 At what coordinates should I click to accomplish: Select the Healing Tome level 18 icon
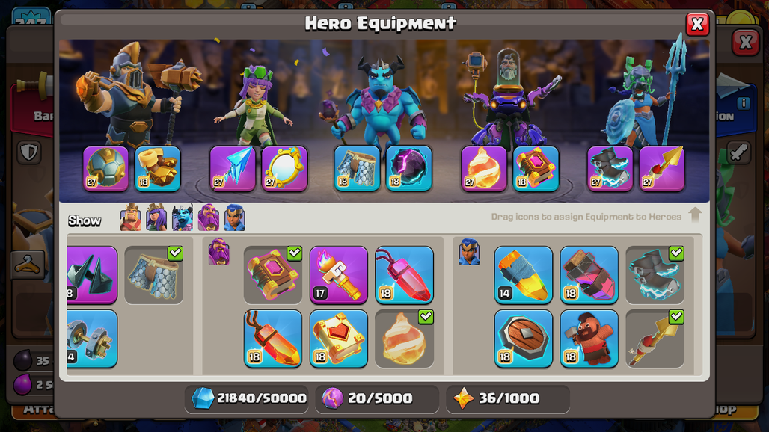tap(338, 339)
